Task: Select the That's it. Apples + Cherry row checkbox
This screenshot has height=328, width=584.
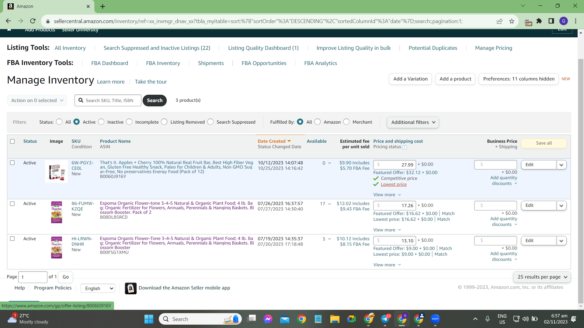Action: 12,162
